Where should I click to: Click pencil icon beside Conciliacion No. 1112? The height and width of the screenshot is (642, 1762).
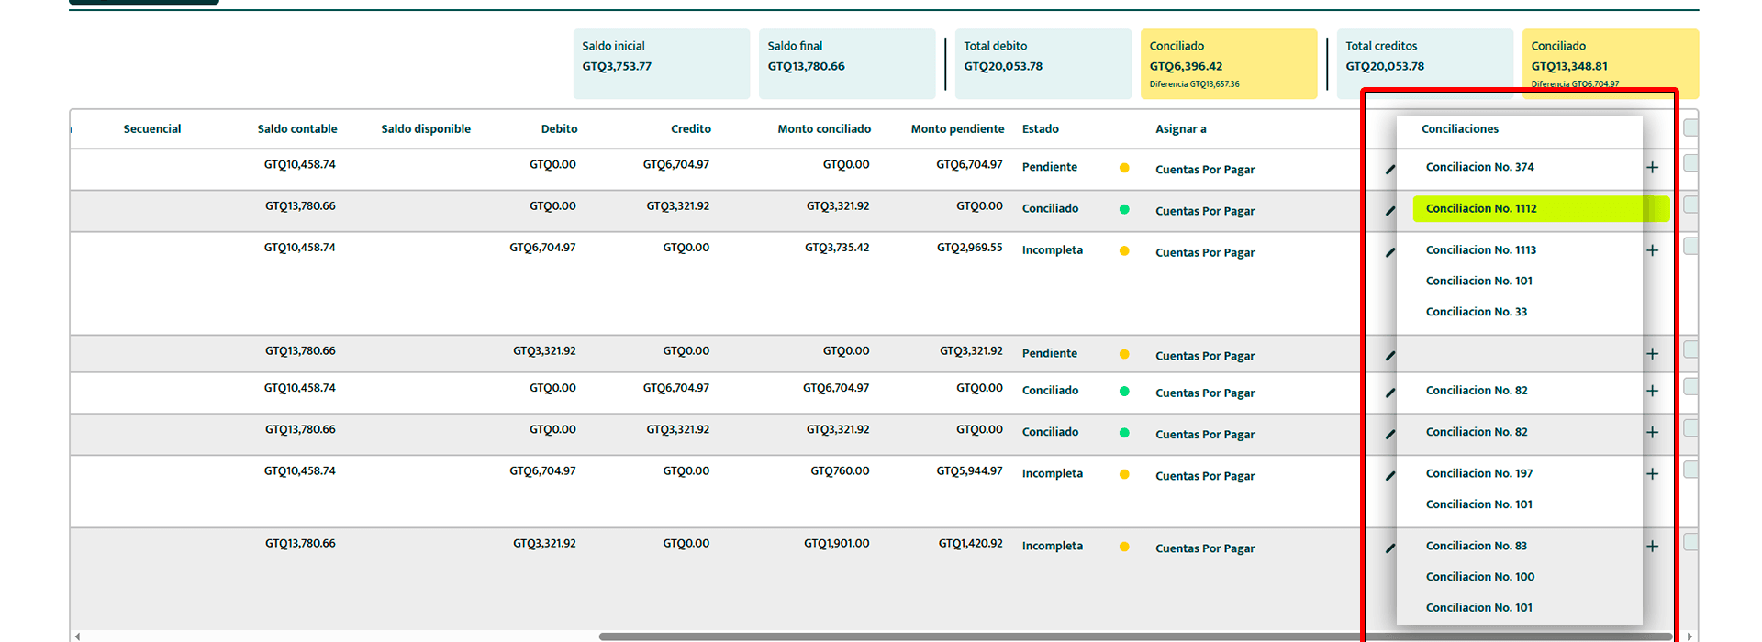1389,211
